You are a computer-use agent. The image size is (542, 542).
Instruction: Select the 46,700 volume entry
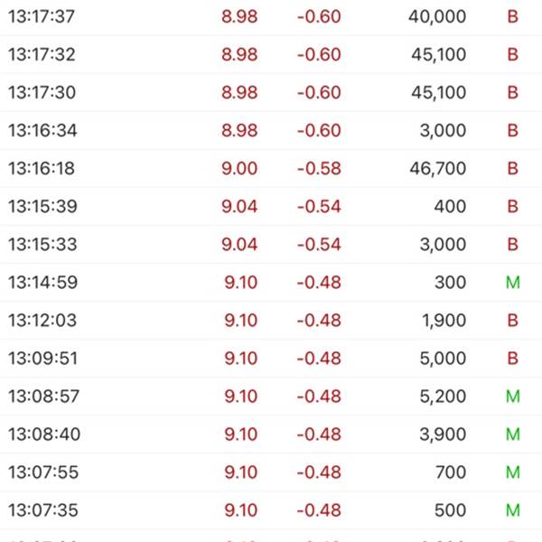coord(436,168)
